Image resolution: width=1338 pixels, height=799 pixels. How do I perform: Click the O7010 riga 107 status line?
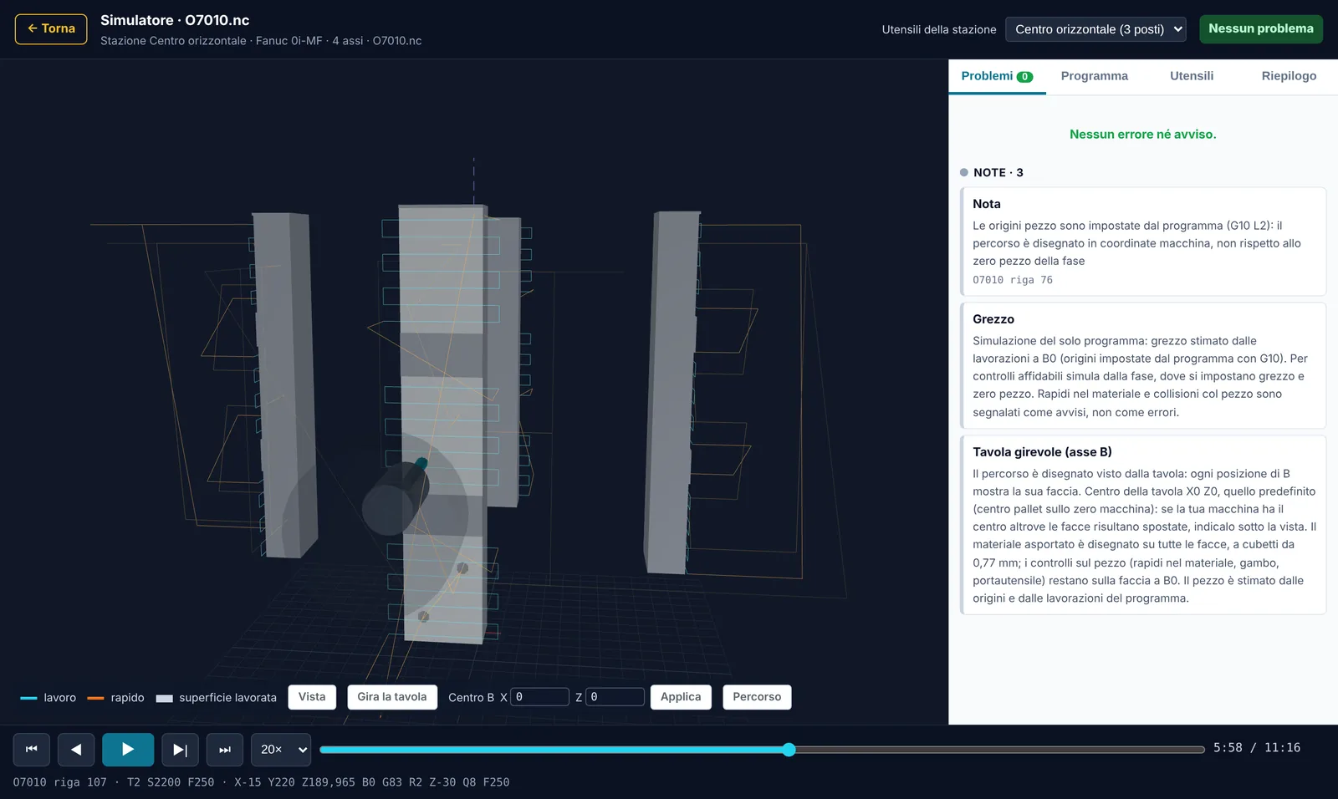pyautogui.click(x=261, y=782)
